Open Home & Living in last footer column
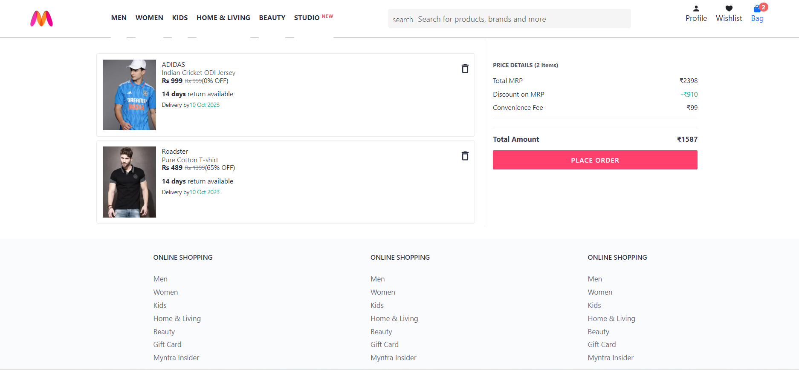799x370 pixels. coord(611,318)
